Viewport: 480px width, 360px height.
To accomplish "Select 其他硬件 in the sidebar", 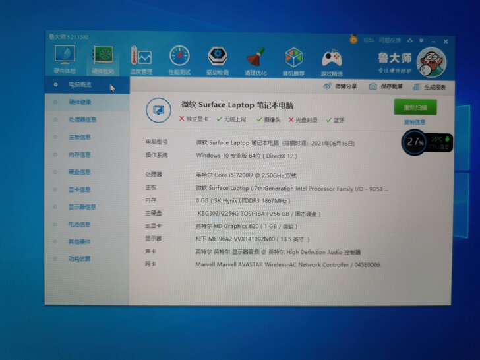I will [x=87, y=241].
